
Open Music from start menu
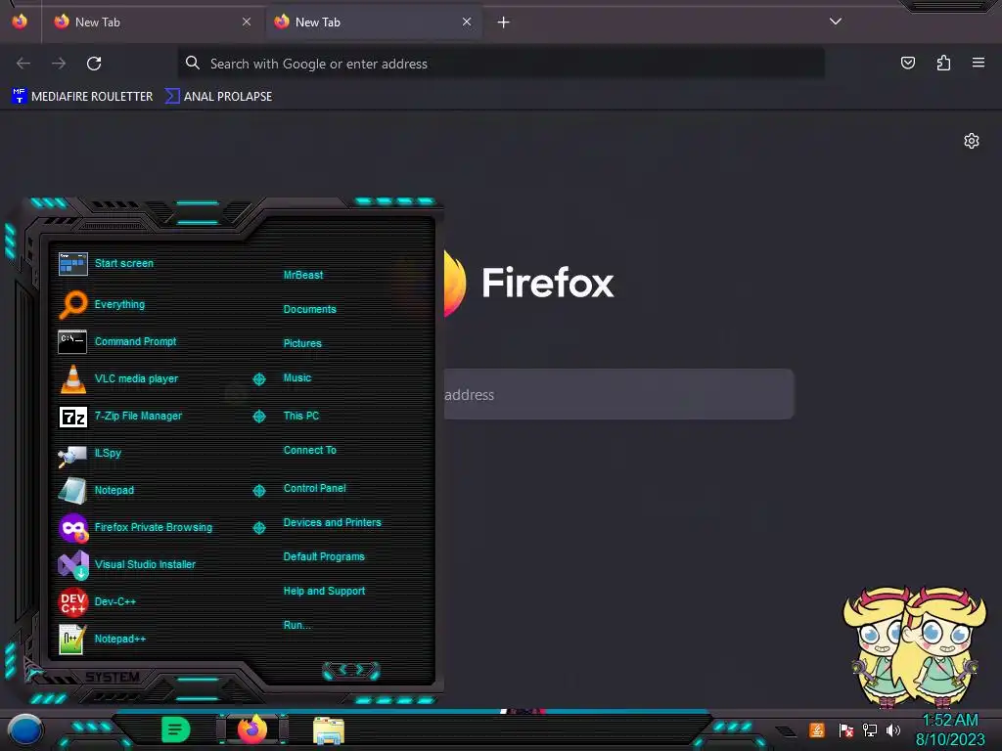pos(297,378)
